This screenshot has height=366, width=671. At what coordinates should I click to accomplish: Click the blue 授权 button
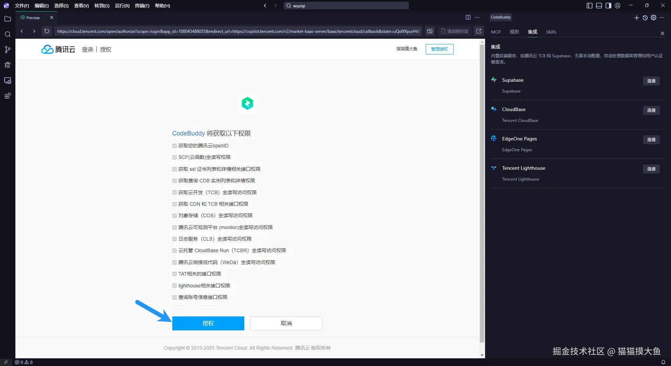(208, 323)
